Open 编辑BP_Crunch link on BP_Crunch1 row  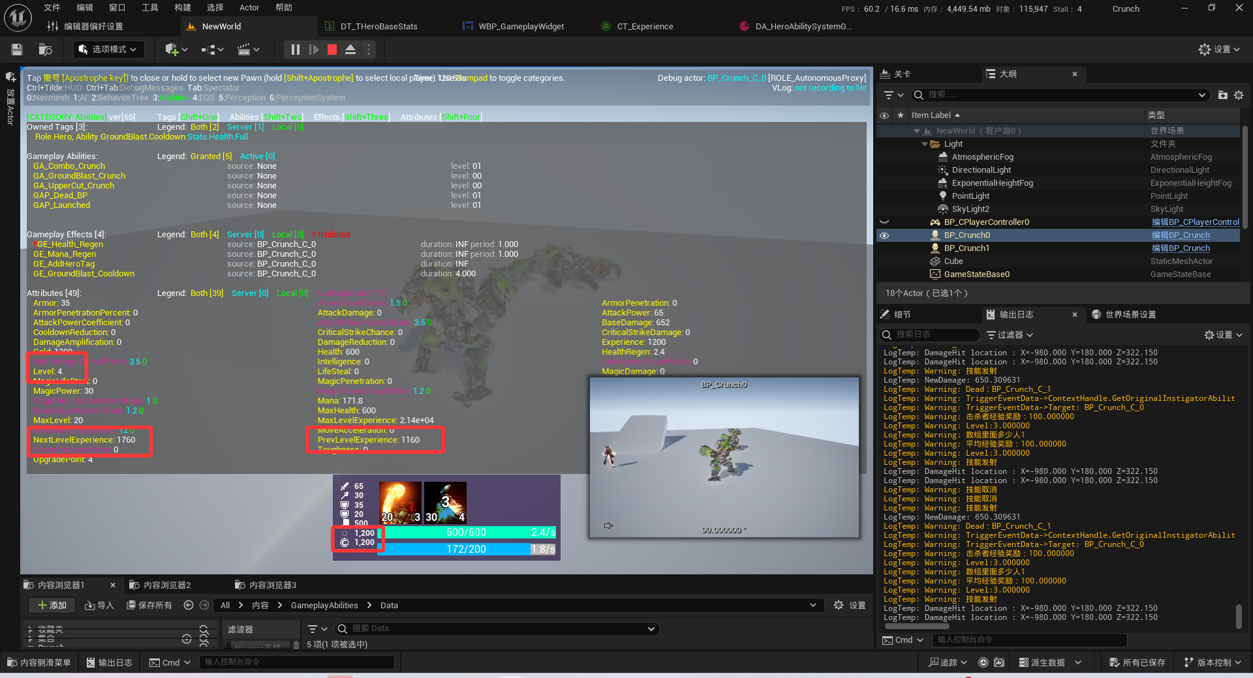pyautogui.click(x=1181, y=248)
